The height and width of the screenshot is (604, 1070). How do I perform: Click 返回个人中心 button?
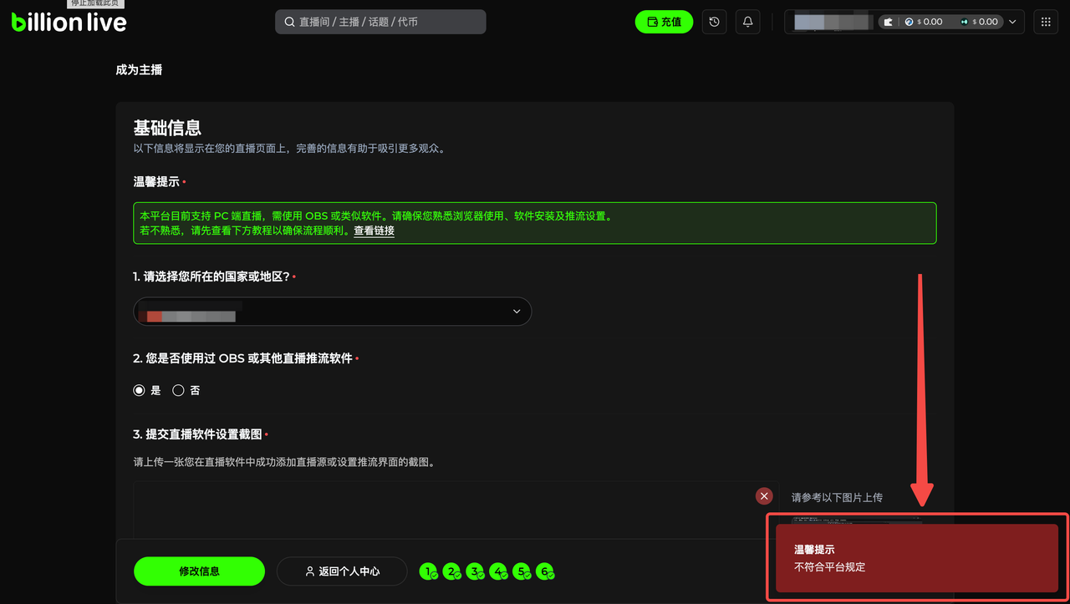(342, 571)
